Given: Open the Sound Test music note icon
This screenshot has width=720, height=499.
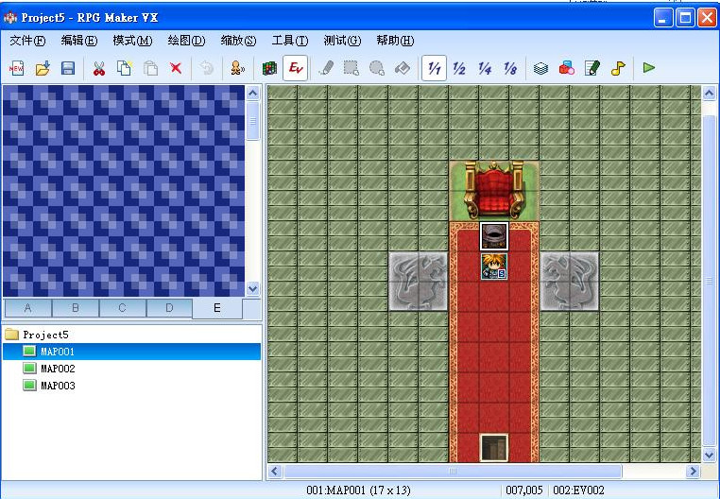Looking at the screenshot, I should click(x=618, y=68).
